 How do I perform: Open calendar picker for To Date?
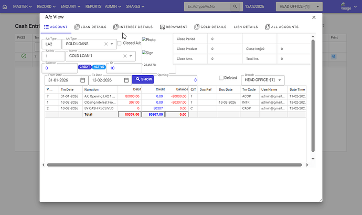126,80
